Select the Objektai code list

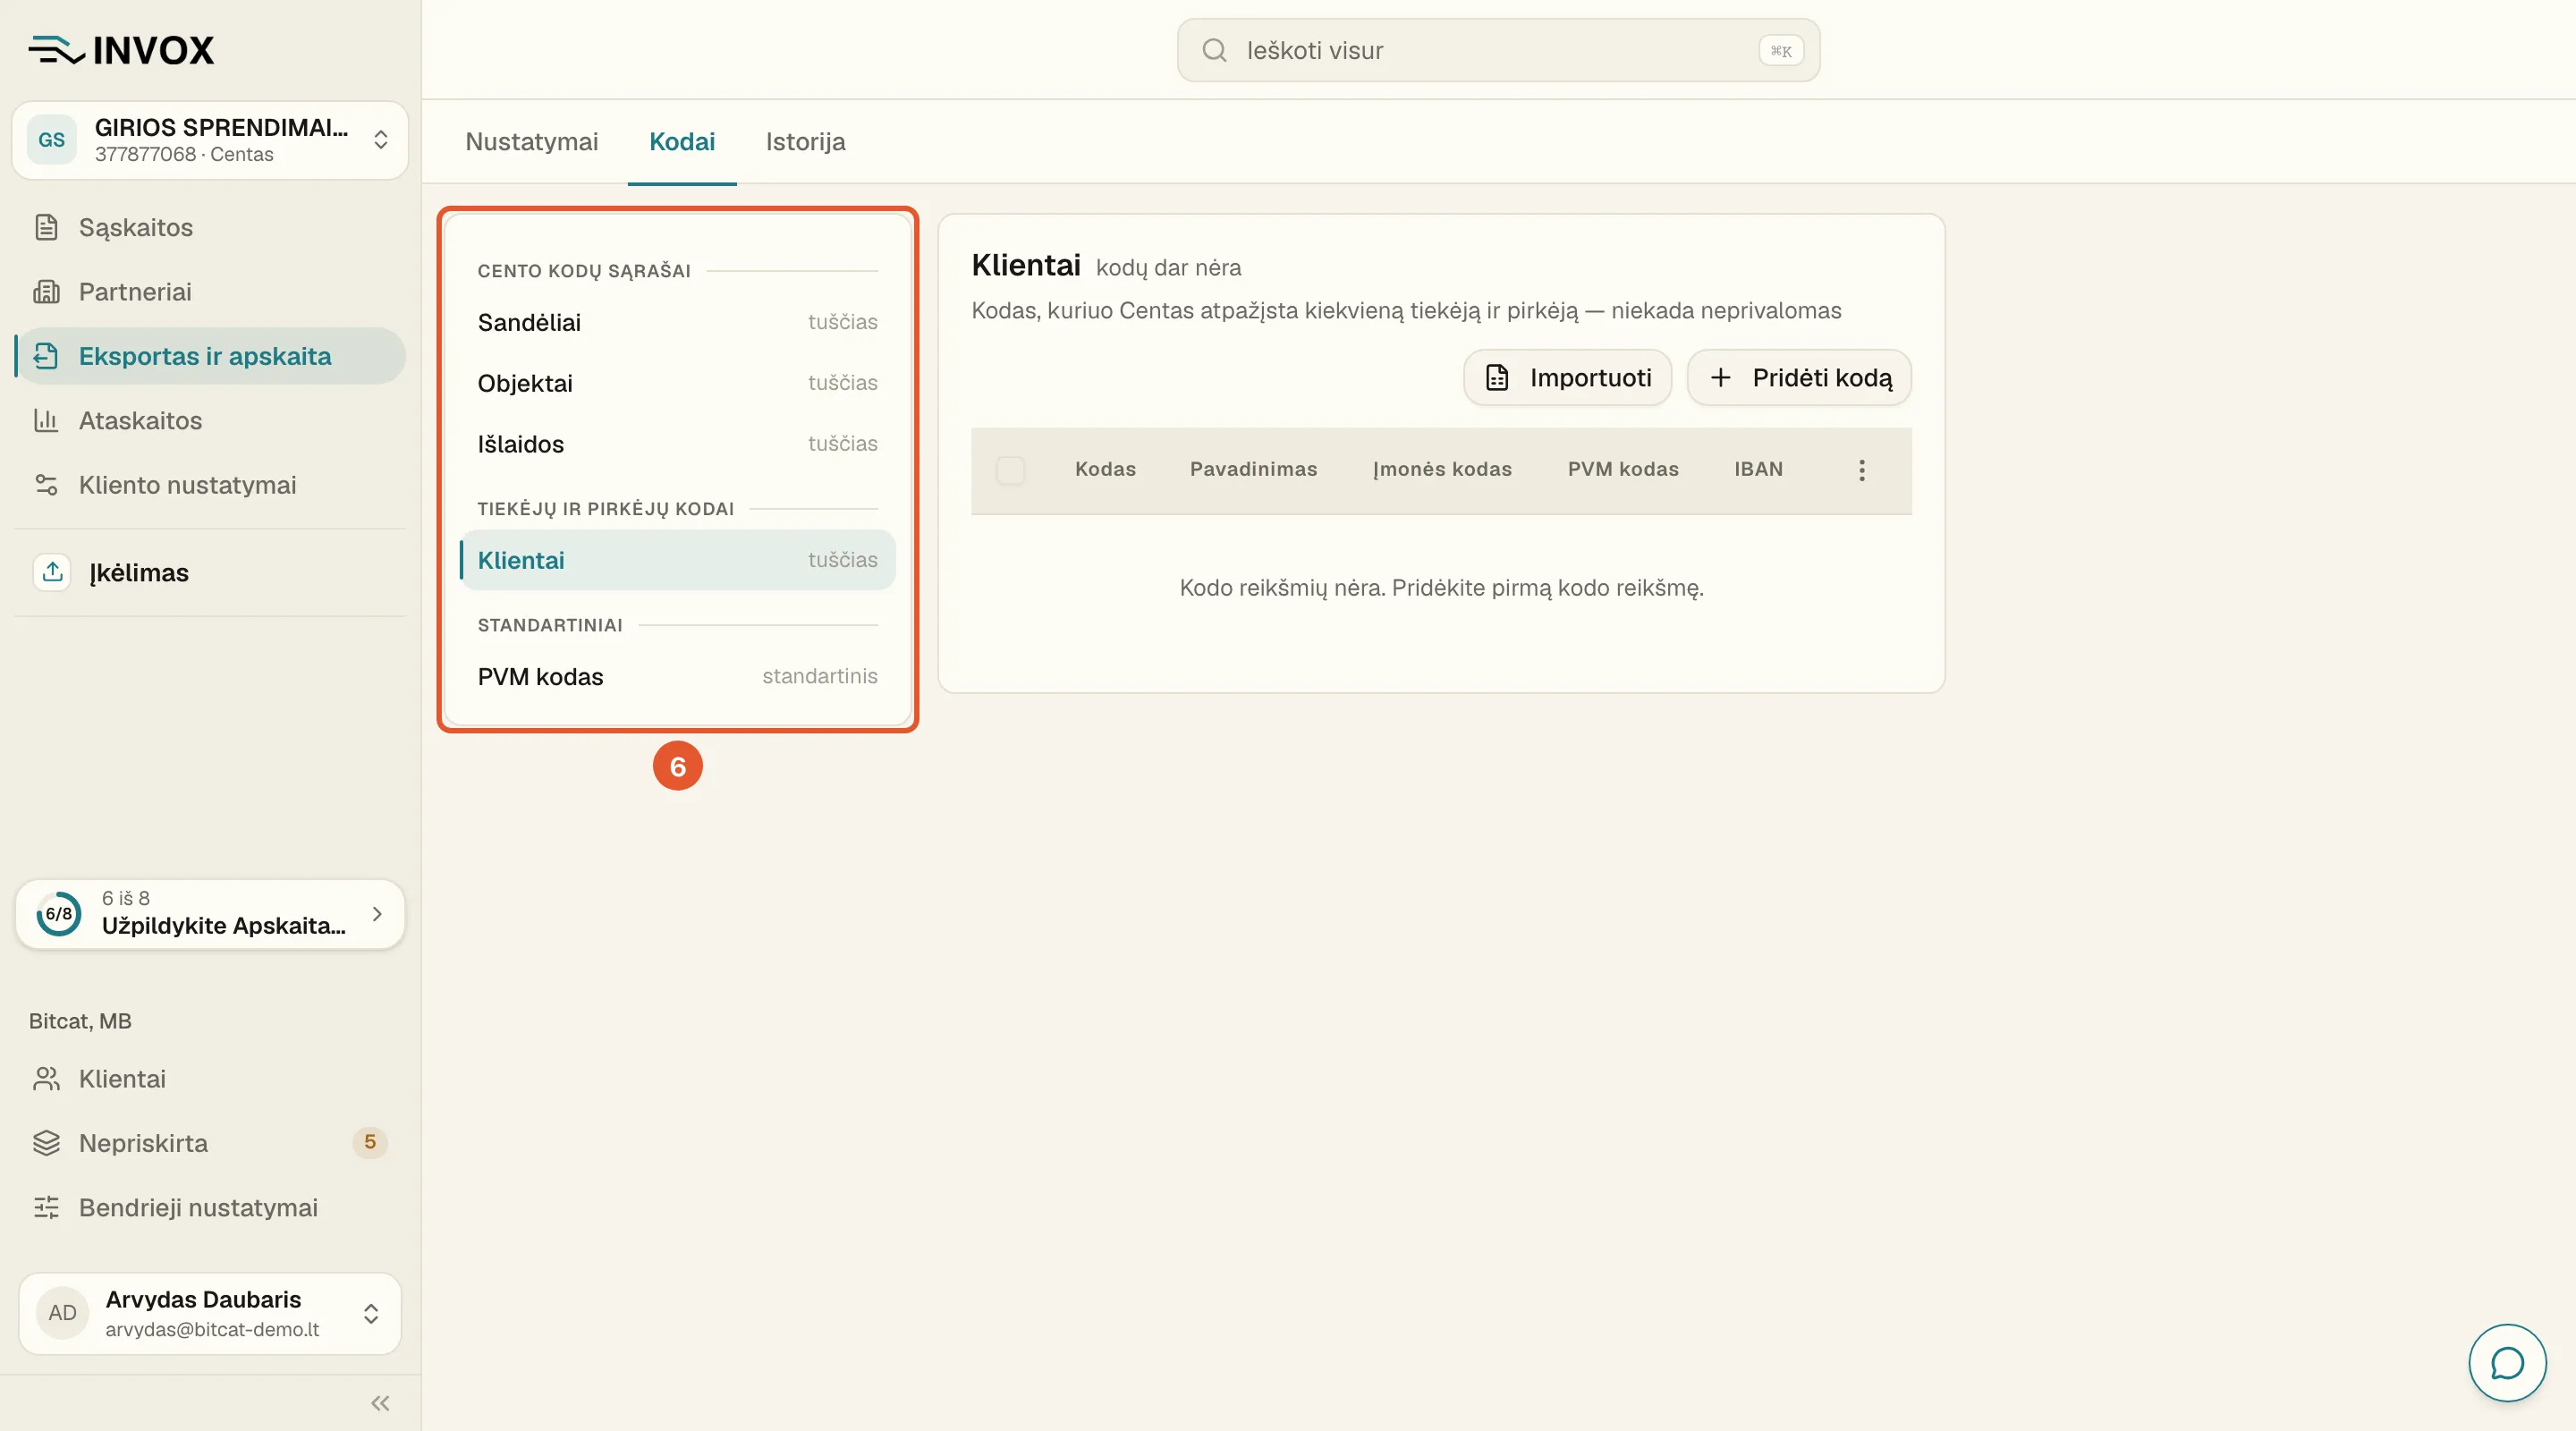click(677, 383)
